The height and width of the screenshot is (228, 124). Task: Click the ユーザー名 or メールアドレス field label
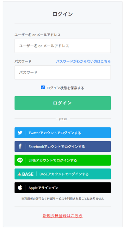[x=37, y=35]
